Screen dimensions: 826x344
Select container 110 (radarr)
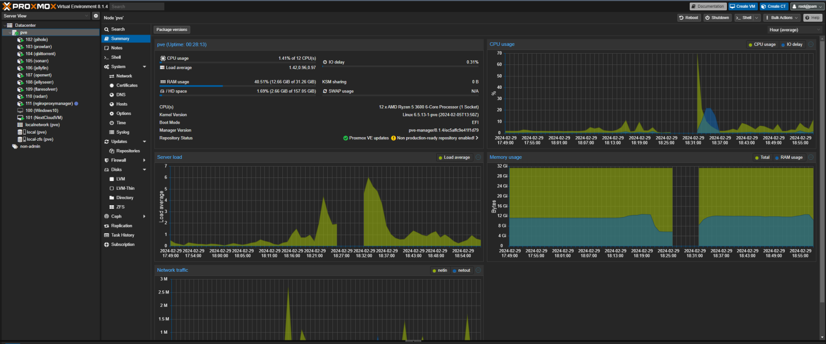[x=37, y=96]
